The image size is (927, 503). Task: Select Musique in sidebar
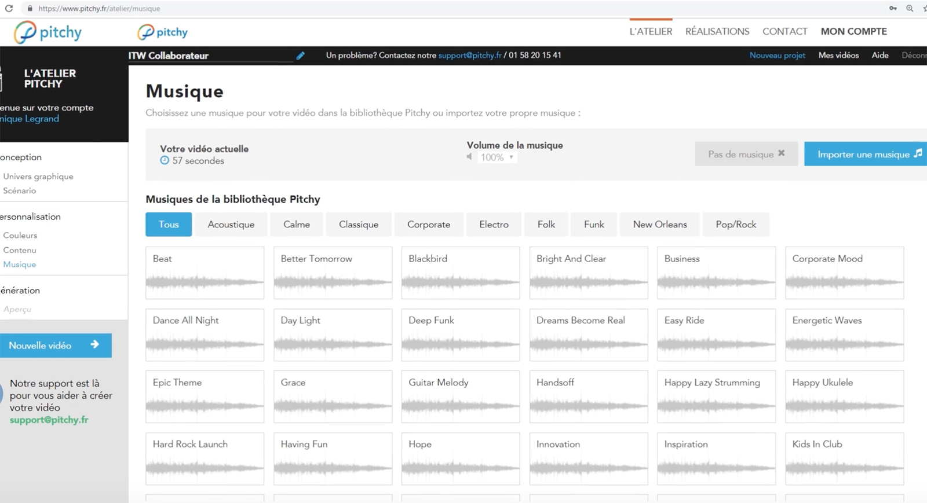coord(20,265)
